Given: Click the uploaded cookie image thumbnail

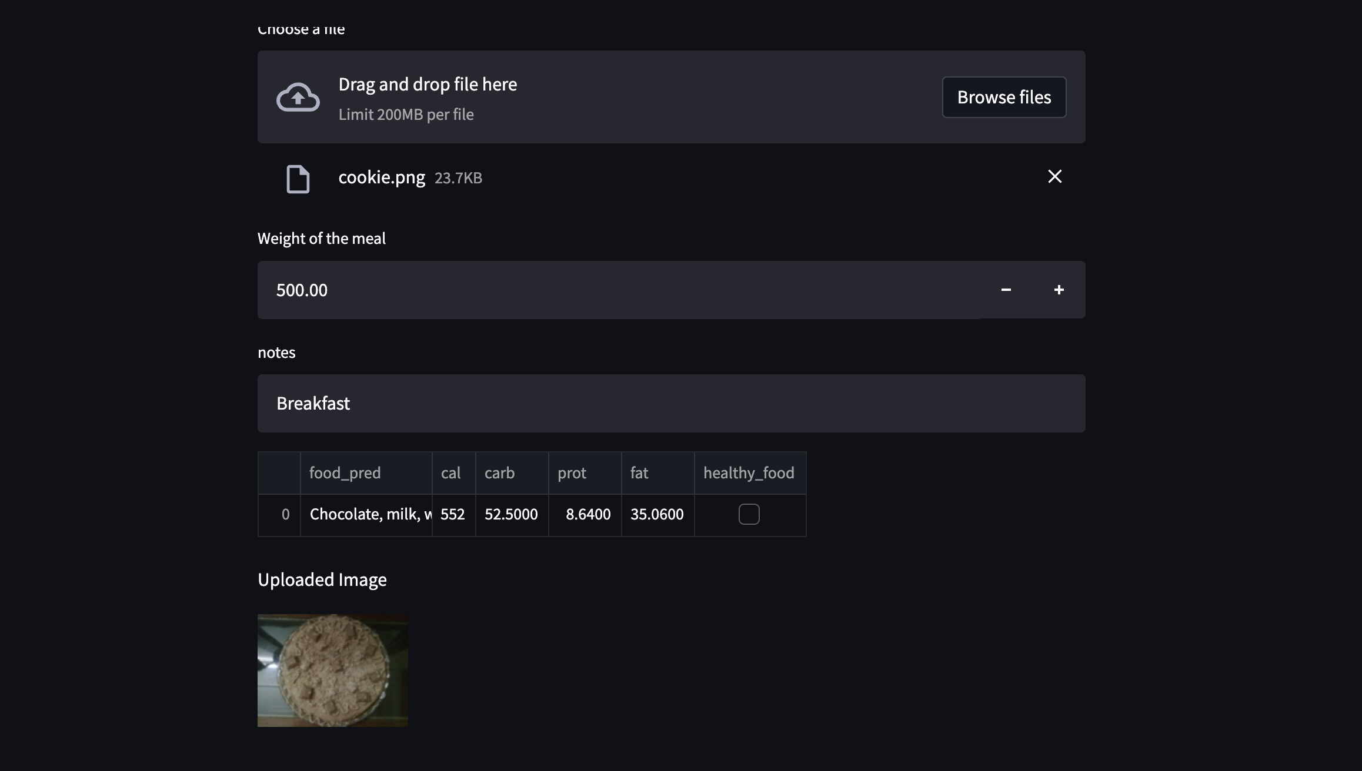Looking at the screenshot, I should (332, 670).
